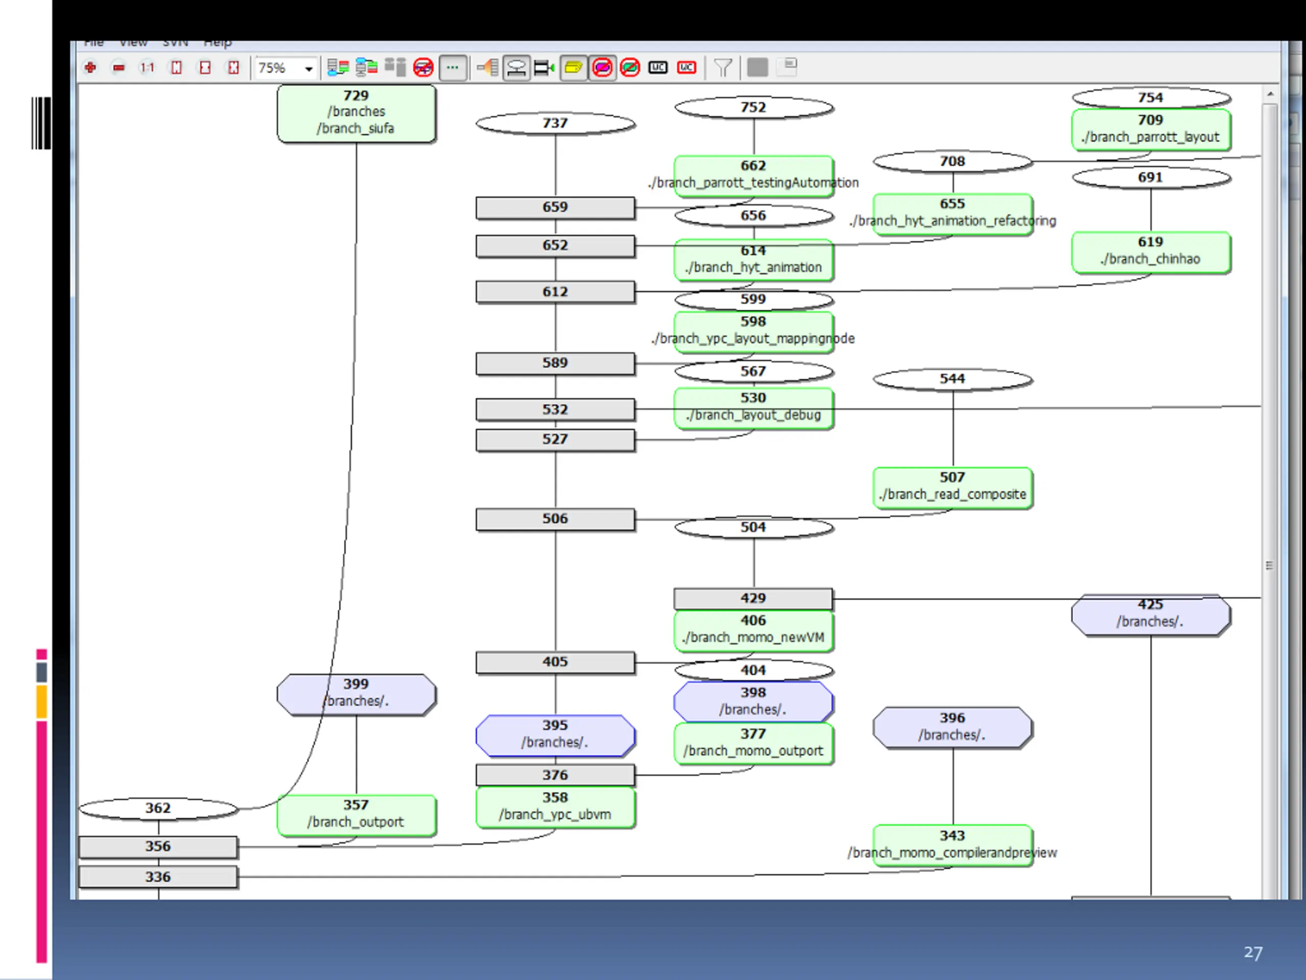
Task: Select the gray 659 revision box
Action: (x=555, y=207)
